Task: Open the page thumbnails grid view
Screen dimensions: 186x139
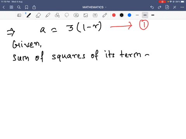Action: (11, 7)
